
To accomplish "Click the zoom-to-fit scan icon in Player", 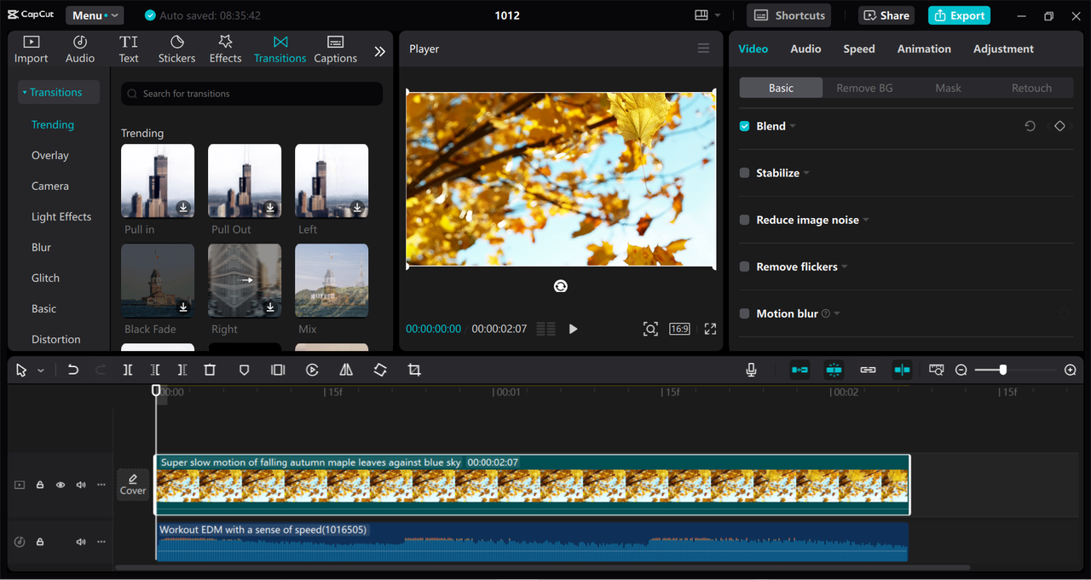I will pyautogui.click(x=650, y=329).
